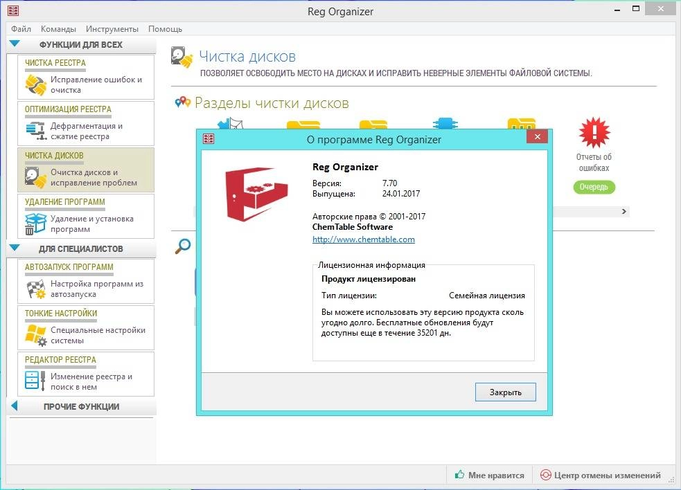Minimize the Reg Organizer window

point(617,10)
